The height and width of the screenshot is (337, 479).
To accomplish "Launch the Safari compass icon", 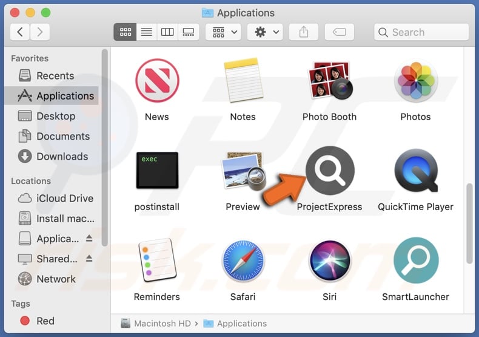I will 243,260.
